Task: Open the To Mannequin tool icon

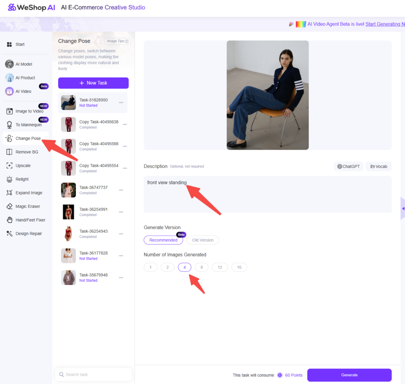Action: pyautogui.click(x=9, y=125)
